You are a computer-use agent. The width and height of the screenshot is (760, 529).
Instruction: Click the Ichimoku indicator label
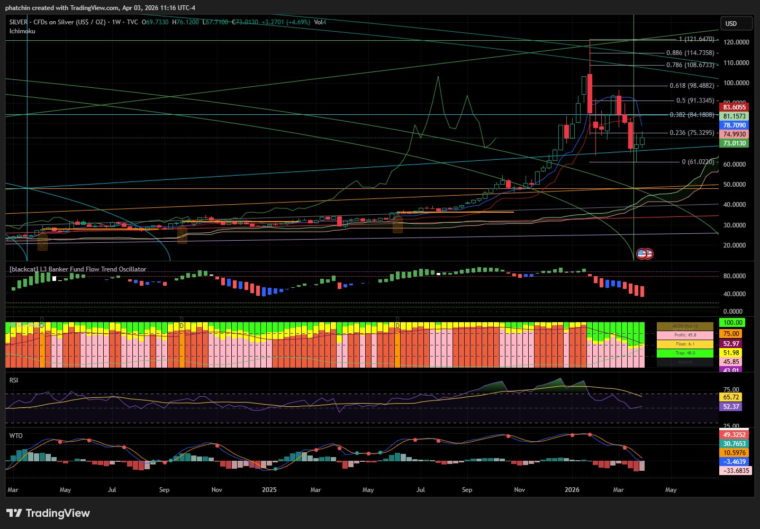click(x=22, y=31)
